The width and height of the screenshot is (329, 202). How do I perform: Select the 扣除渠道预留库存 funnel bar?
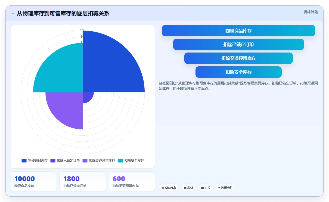238,58
